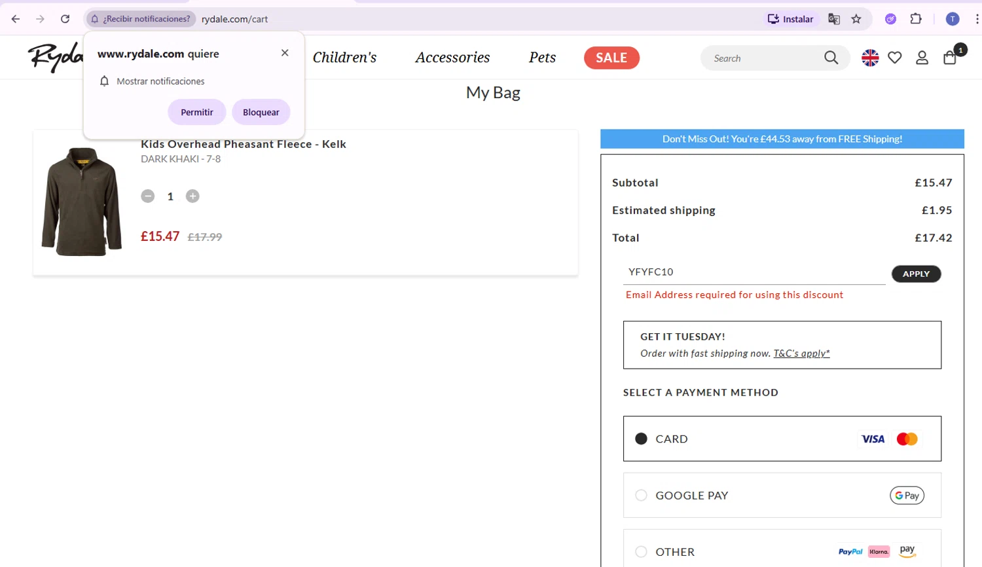Open the shopping bag icon
This screenshot has width=982, height=567.
tap(950, 58)
